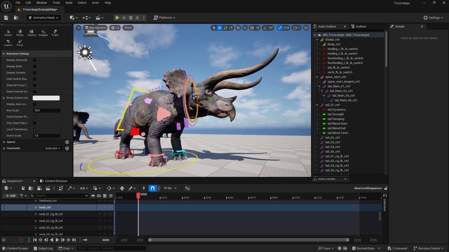
Task: Open the File menu
Action: (18, 2)
